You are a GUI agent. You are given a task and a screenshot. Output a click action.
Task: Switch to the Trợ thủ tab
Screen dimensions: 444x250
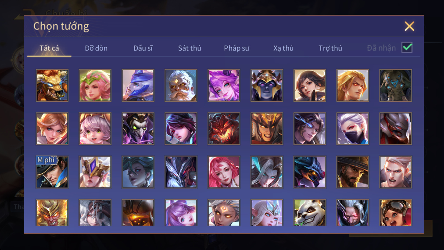click(330, 48)
